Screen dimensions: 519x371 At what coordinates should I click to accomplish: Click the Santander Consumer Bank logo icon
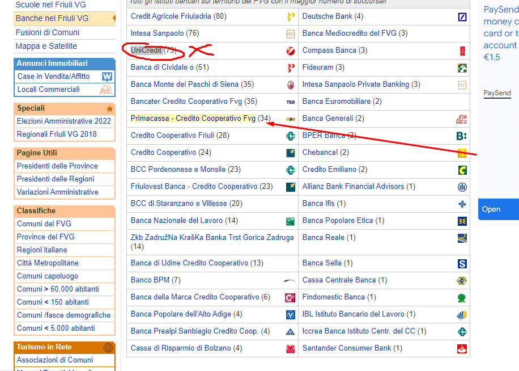click(x=462, y=349)
